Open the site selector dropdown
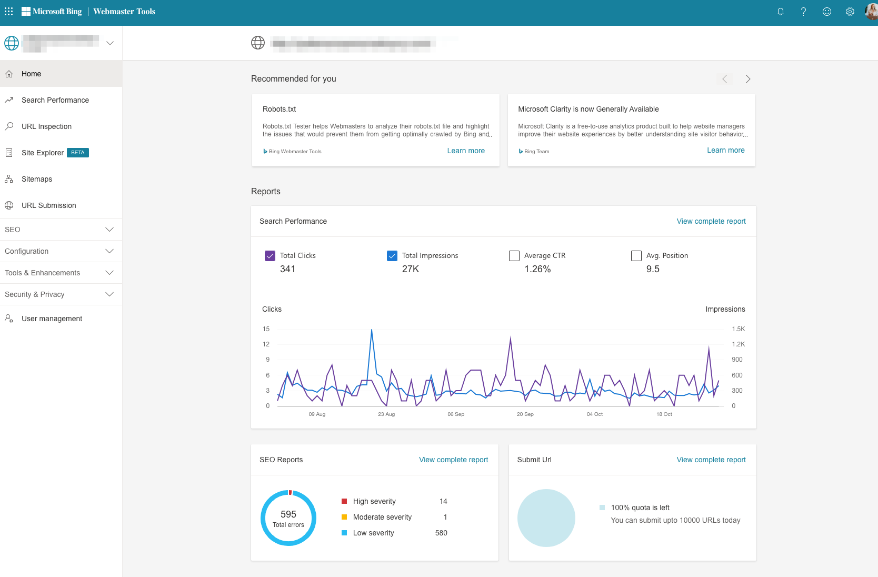Screen dimensions: 878x577 click(x=109, y=43)
